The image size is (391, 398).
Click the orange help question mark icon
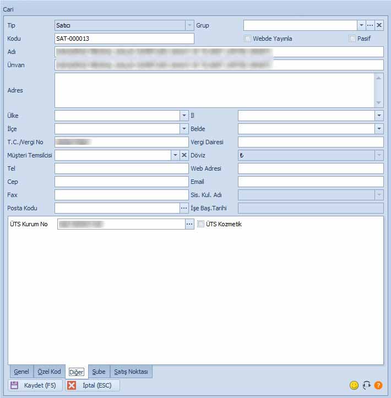(378, 385)
